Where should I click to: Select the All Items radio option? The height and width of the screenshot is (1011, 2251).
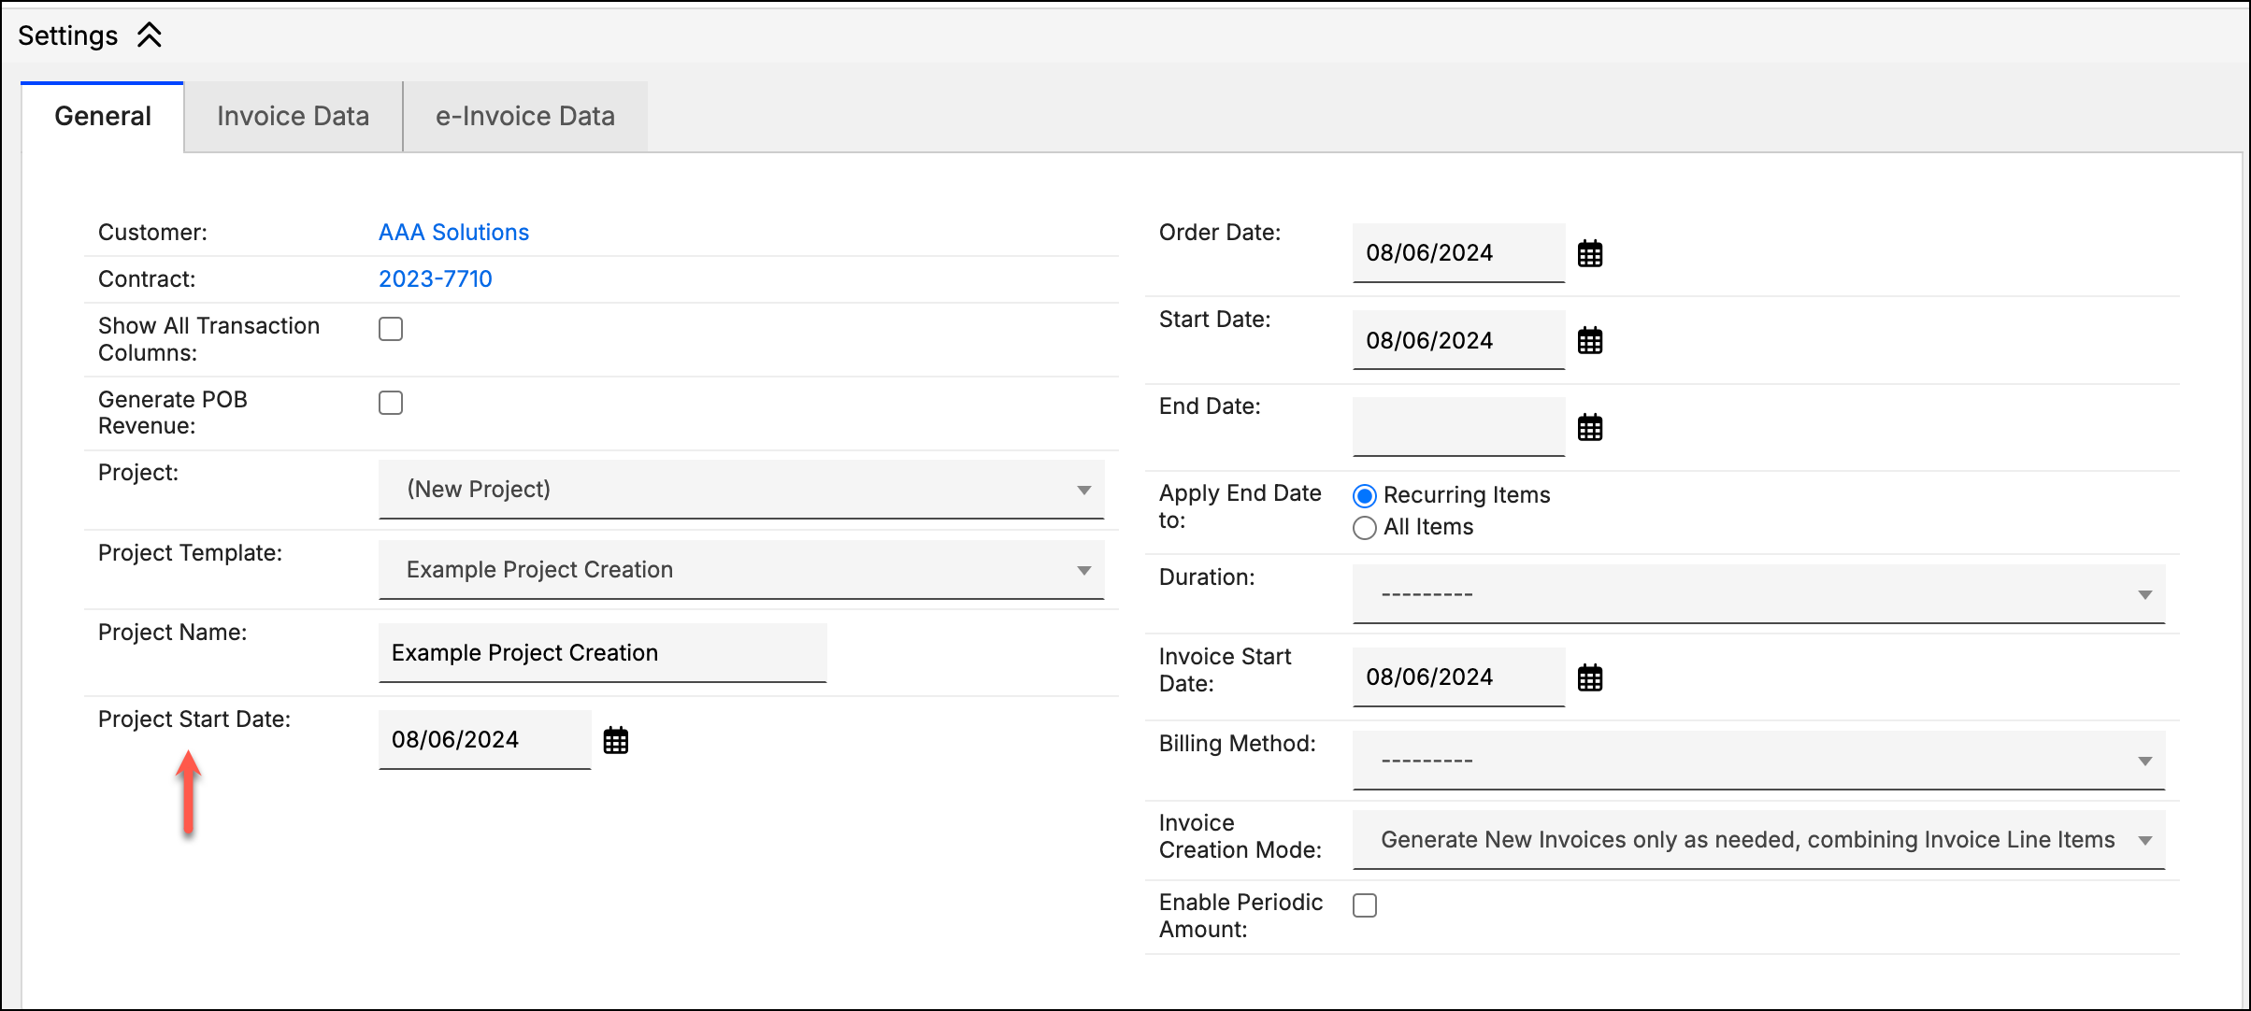(x=1365, y=528)
